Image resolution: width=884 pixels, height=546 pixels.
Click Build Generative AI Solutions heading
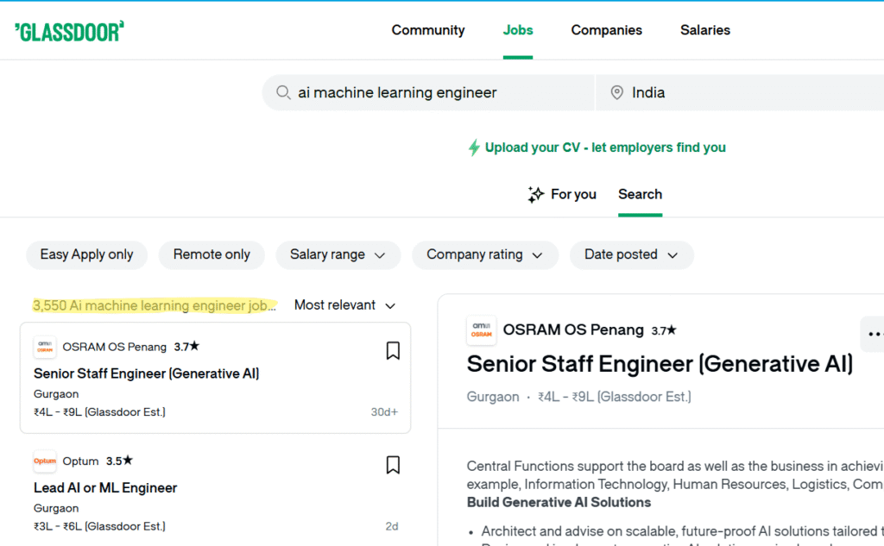[559, 503]
